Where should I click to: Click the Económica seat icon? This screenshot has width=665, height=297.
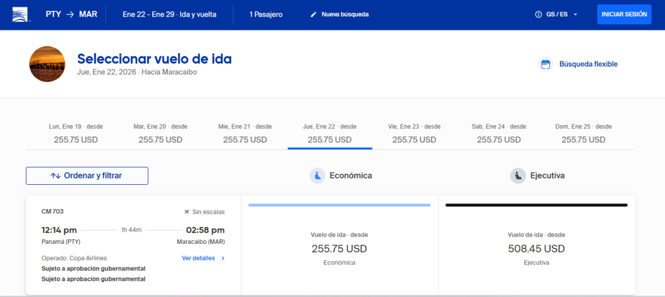[x=317, y=176]
